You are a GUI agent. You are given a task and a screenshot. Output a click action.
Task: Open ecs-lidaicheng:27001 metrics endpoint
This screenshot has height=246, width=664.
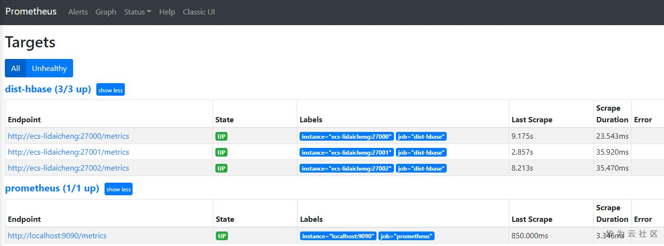[x=68, y=152]
